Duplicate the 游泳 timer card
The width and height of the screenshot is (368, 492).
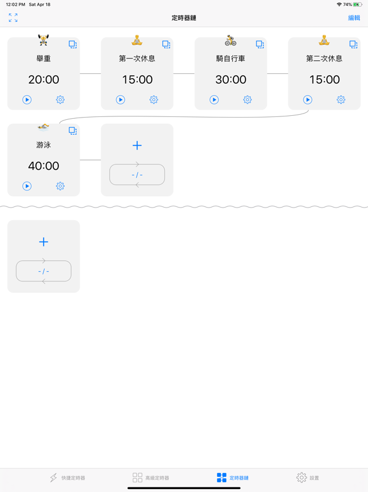click(73, 130)
